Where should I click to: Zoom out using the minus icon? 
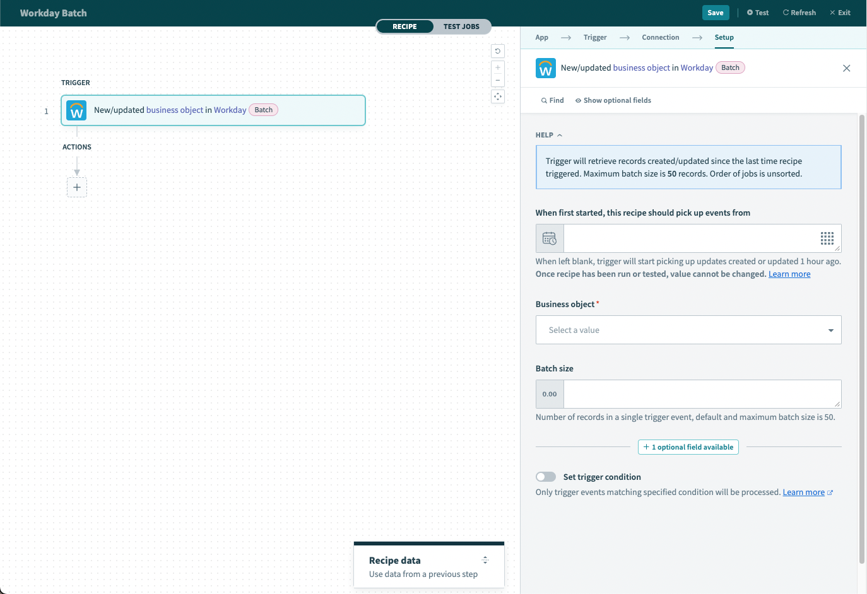(x=497, y=79)
